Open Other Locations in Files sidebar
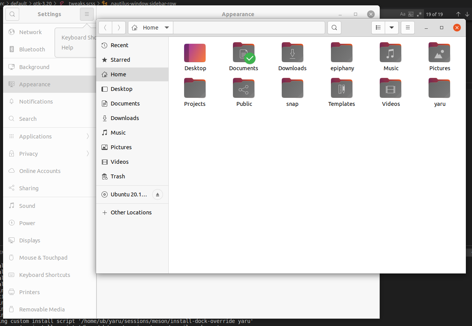 132,212
